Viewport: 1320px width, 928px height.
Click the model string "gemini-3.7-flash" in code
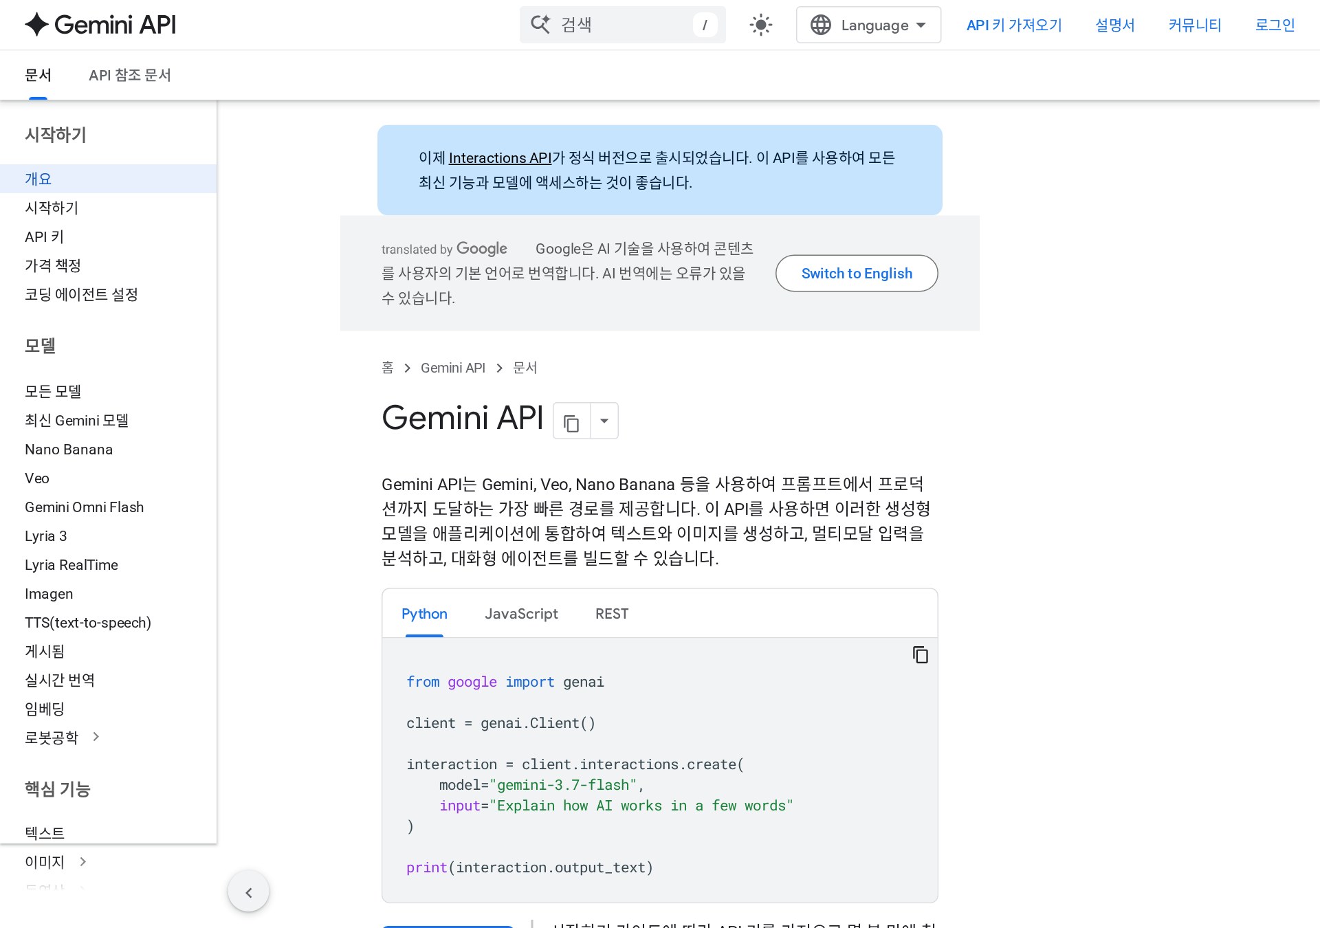[563, 785]
